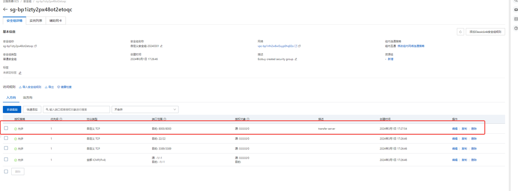Click 编辑 for the ICMP(IPv4) rule
This screenshot has height=191, width=518.
tap(454, 160)
